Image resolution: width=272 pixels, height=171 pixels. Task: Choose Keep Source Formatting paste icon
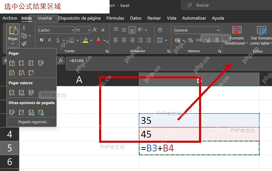click(x=41, y=63)
